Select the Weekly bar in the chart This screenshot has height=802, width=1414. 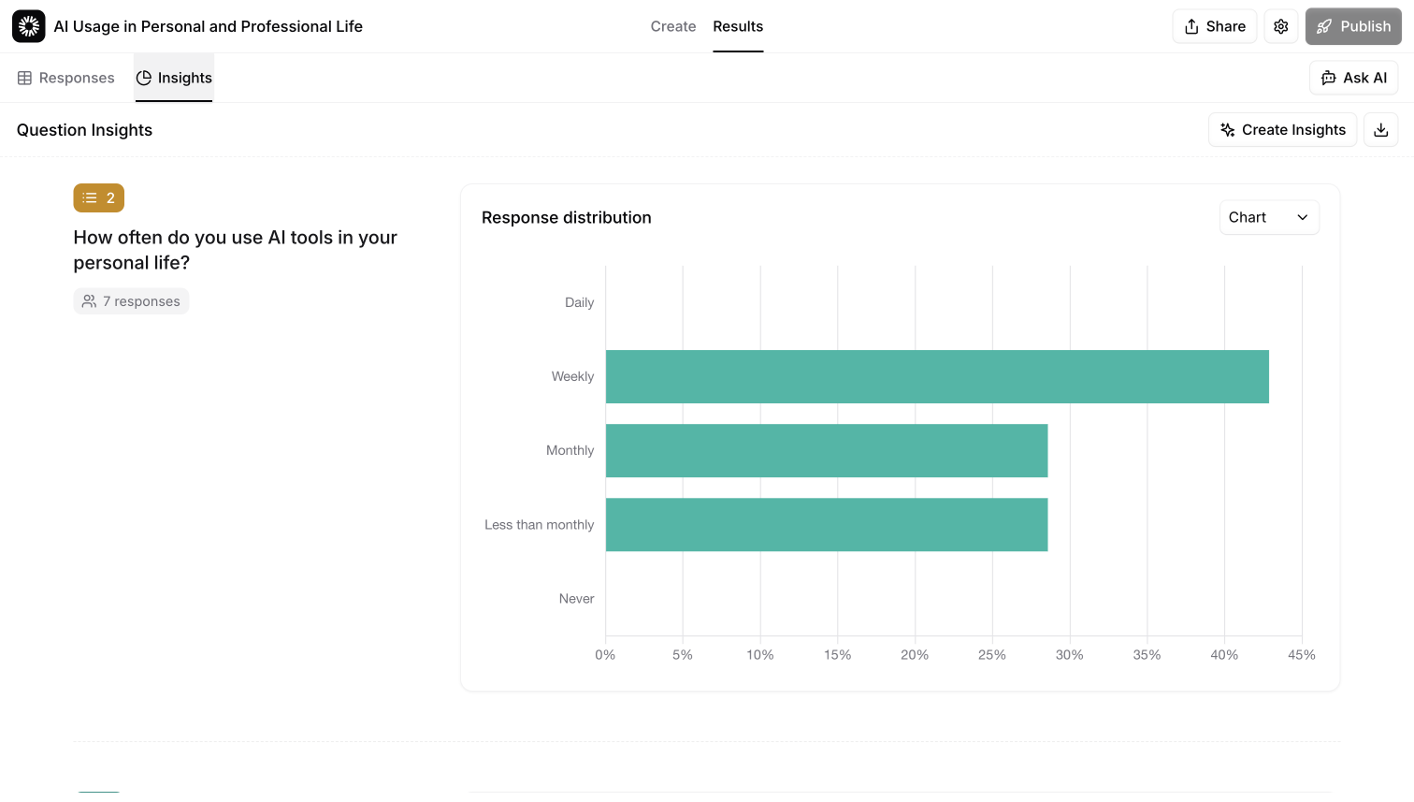[x=935, y=376]
